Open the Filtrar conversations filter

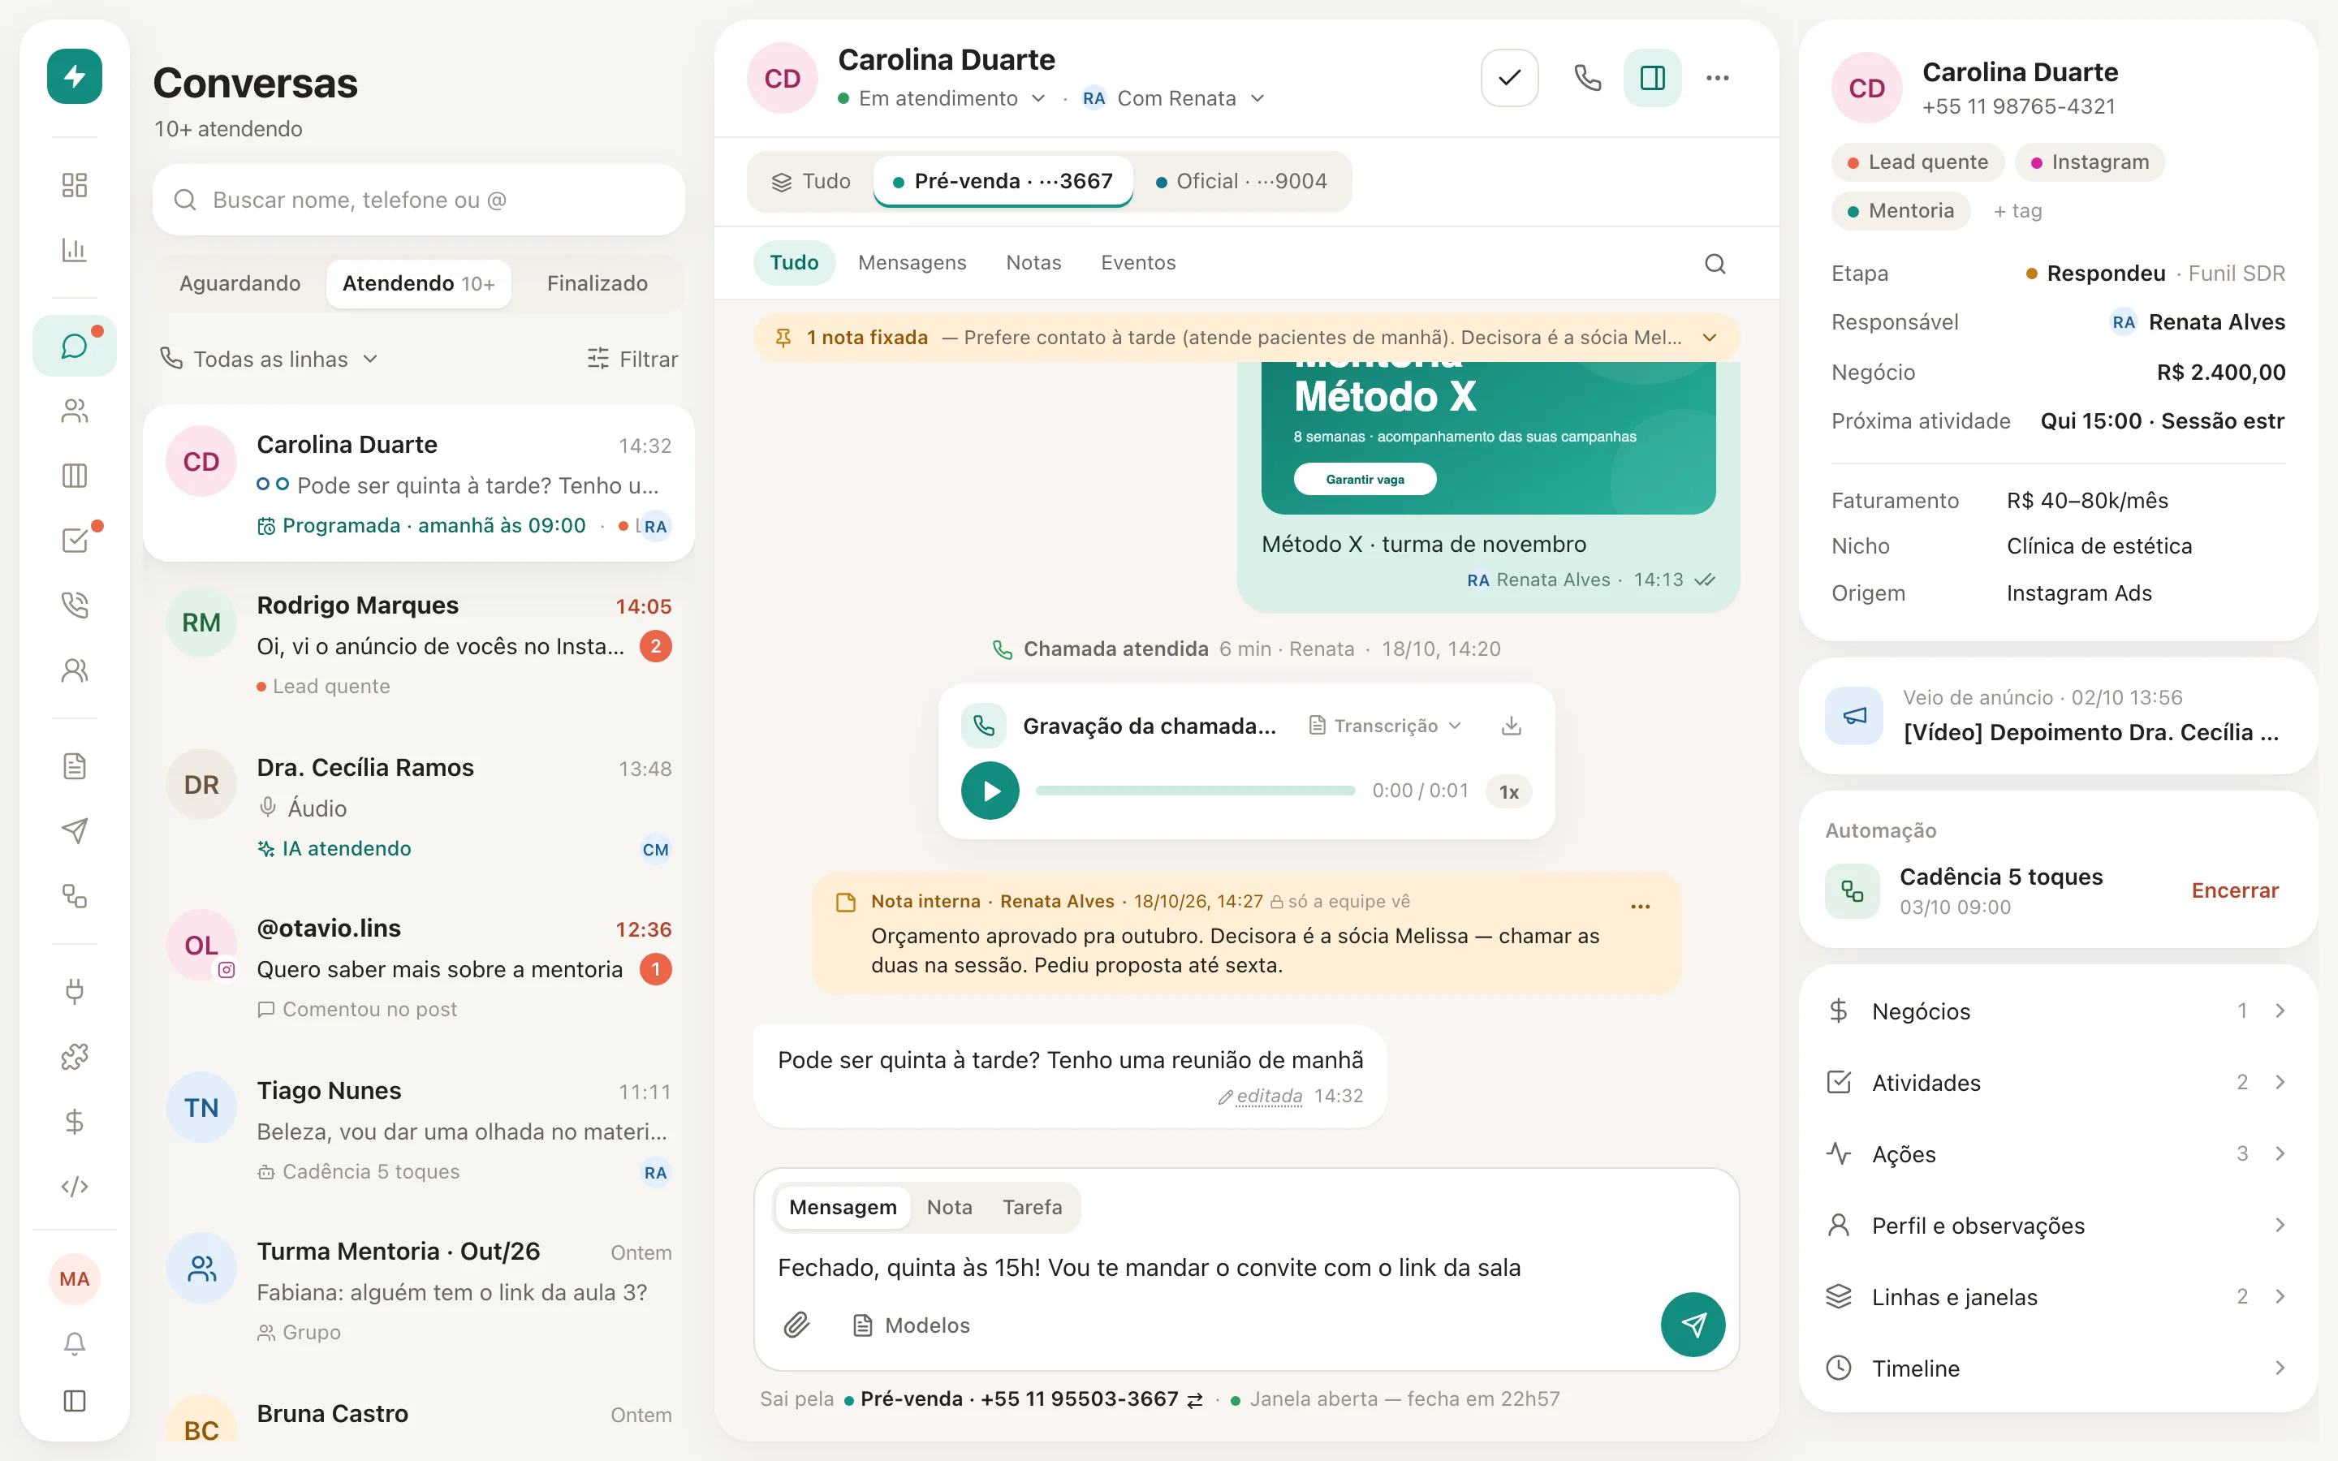tap(633, 360)
